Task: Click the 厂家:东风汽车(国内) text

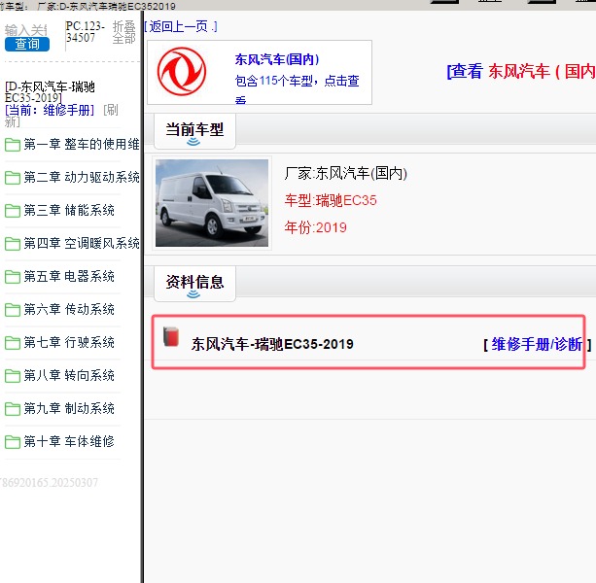Action: pos(346,174)
